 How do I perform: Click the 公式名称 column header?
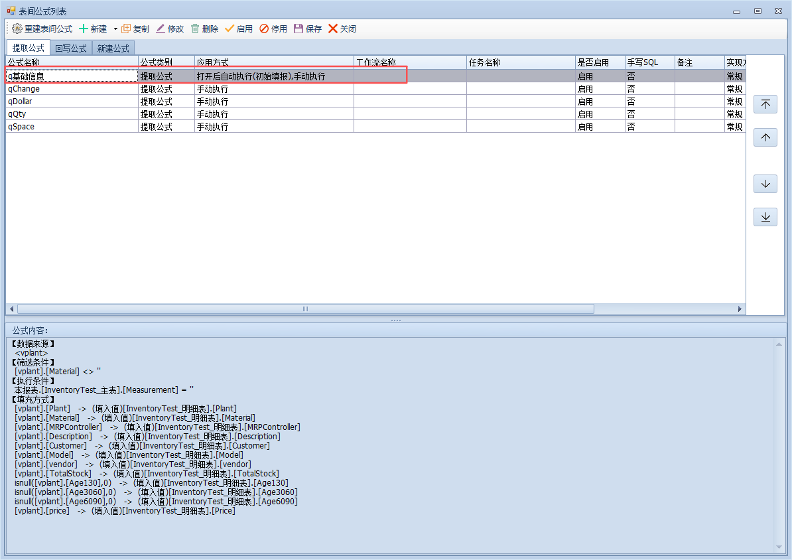click(x=72, y=62)
